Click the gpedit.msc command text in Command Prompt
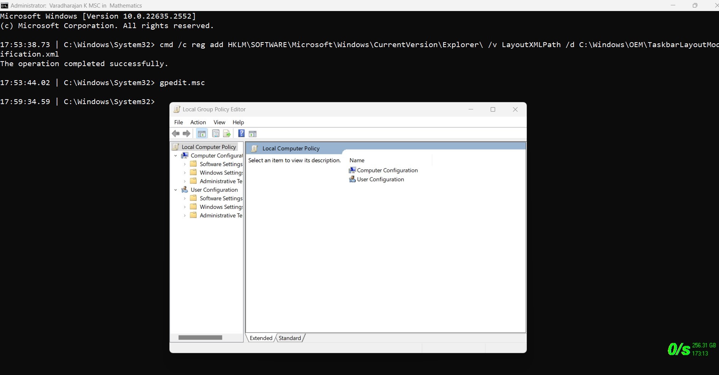The image size is (719, 375). click(182, 83)
